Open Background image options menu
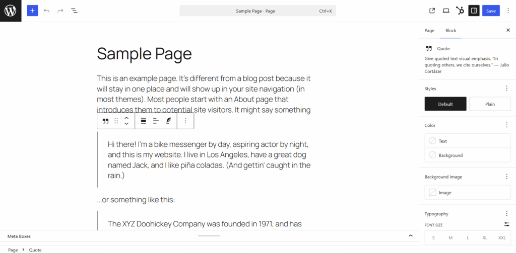Viewport: 516px width, 254px height. tap(506, 177)
